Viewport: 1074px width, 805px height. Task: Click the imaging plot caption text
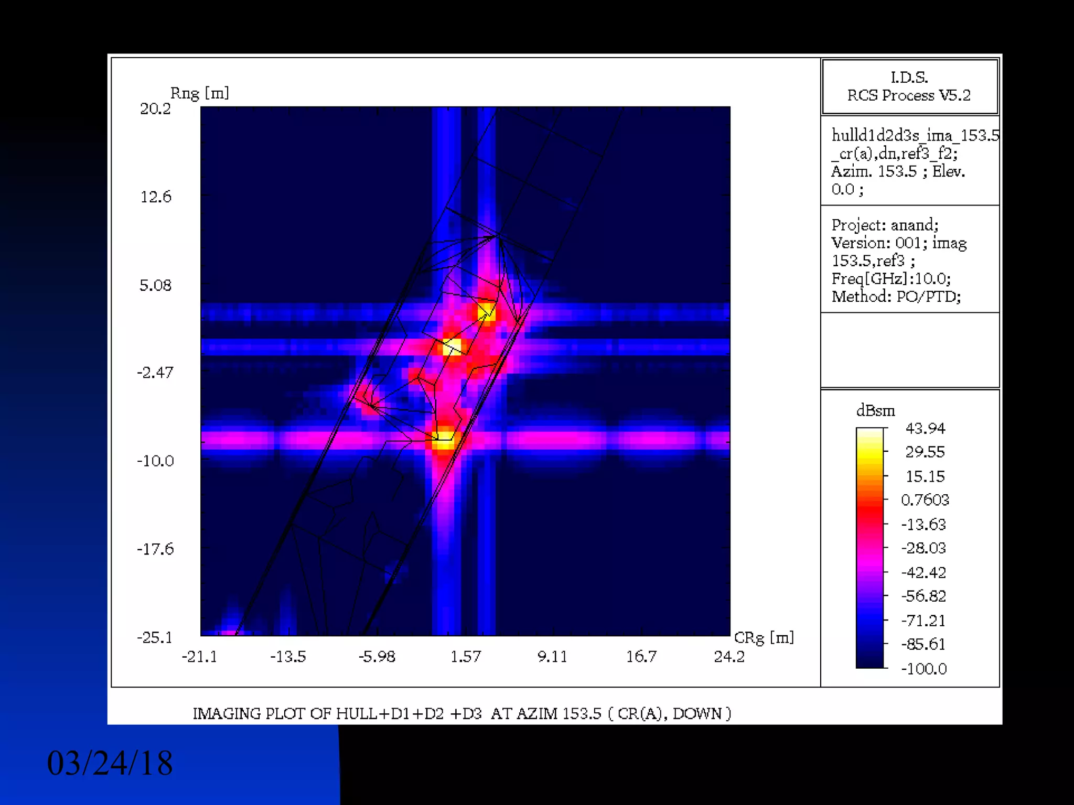point(461,713)
